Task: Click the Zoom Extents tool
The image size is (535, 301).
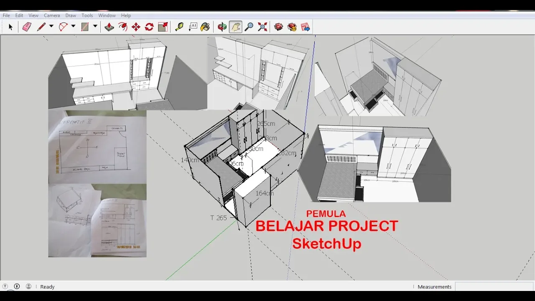Action: pos(262,27)
